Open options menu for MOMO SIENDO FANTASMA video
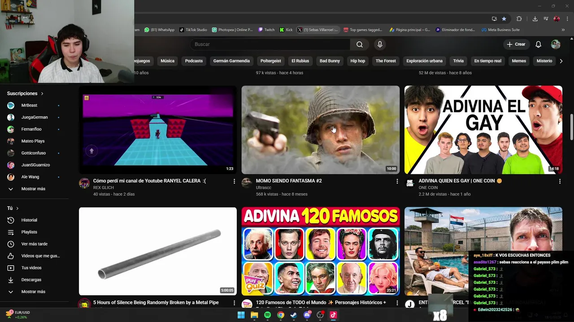Screen dimensions: 574x322 397,181
